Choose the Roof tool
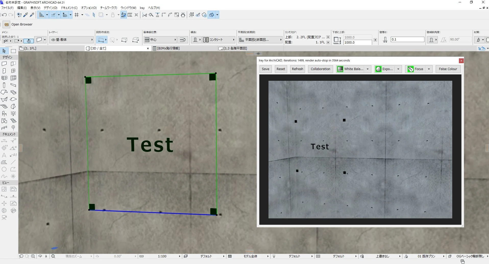 (4, 92)
